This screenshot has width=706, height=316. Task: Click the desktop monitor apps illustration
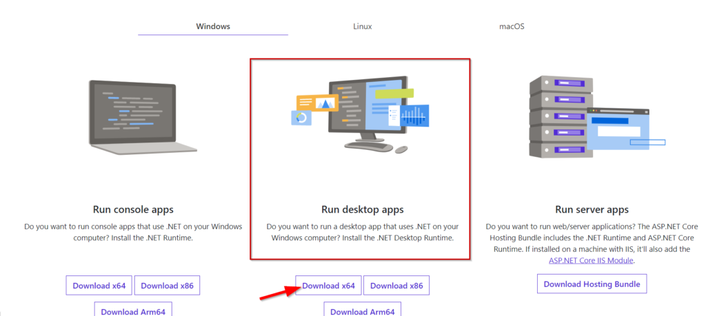coord(360,114)
